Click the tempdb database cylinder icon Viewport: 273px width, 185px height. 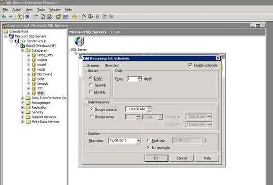(x=34, y=84)
